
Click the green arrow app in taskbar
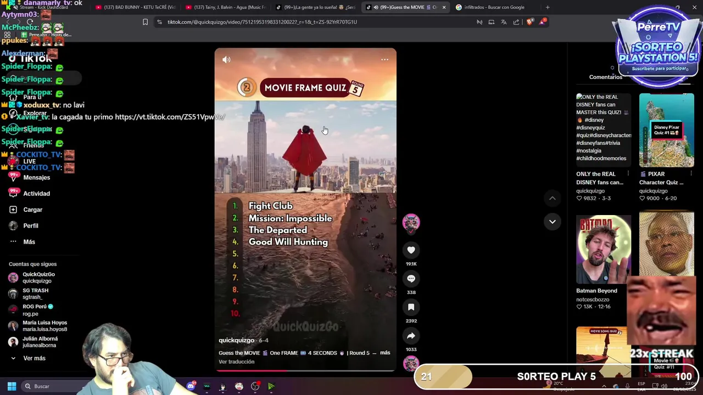[x=271, y=386]
